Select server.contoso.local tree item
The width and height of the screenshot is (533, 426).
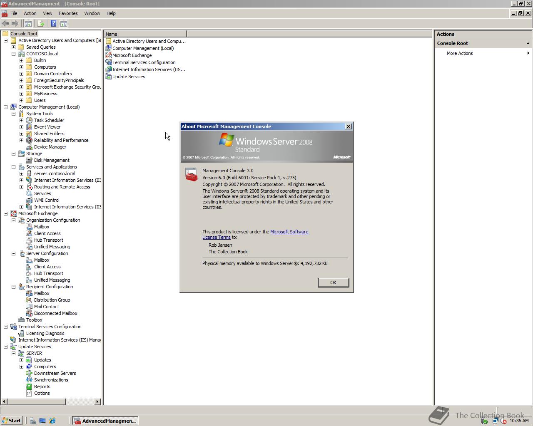[x=55, y=173]
